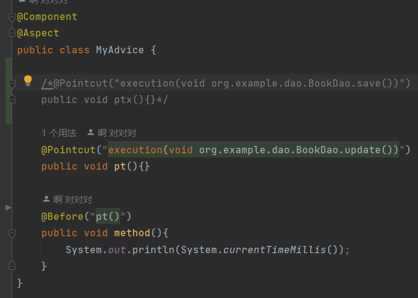This screenshot has width=418, height=298.
Task: Open the '1 个用法' usages hint
Action: pos(59,133)
